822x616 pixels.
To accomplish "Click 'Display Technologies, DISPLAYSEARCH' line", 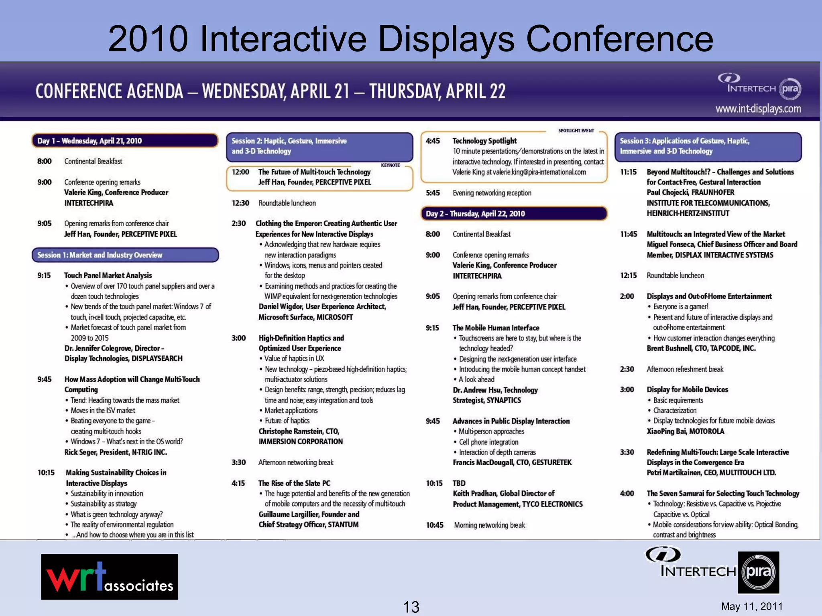I will (123, 359).
